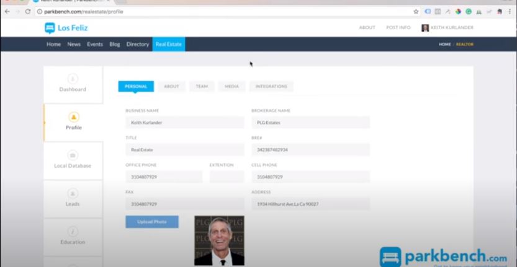517x267 pixels.
Task: Click the browser address bar URL
Action: pyautogui.click(x=84, y=12)
